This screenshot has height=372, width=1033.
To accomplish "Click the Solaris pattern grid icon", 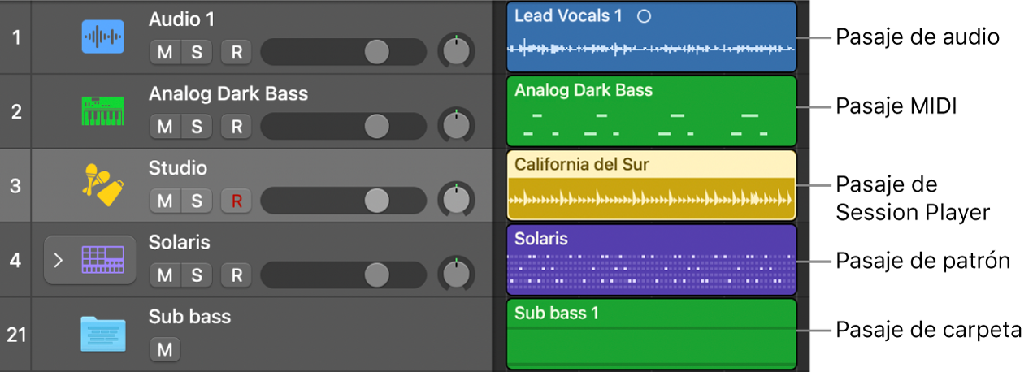I will [102, 260].
